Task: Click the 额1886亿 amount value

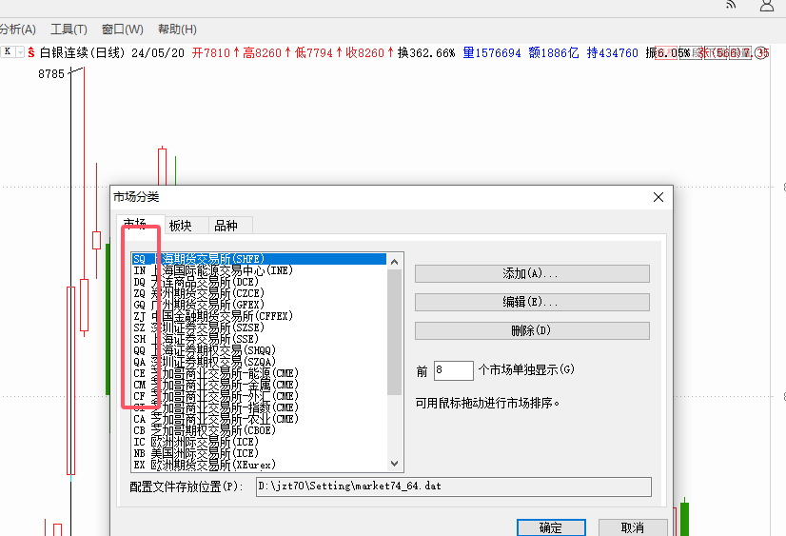Action: point(554,52)
